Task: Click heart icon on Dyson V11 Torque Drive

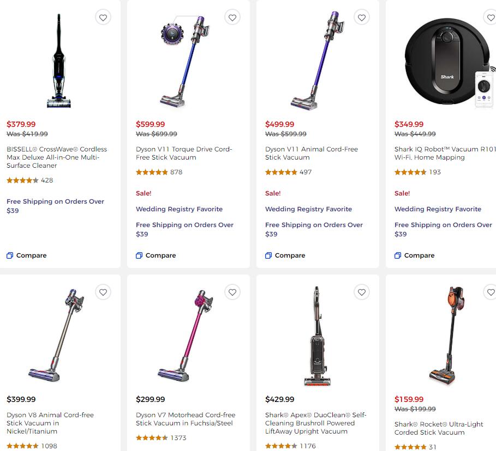Action: pos(232,18)
